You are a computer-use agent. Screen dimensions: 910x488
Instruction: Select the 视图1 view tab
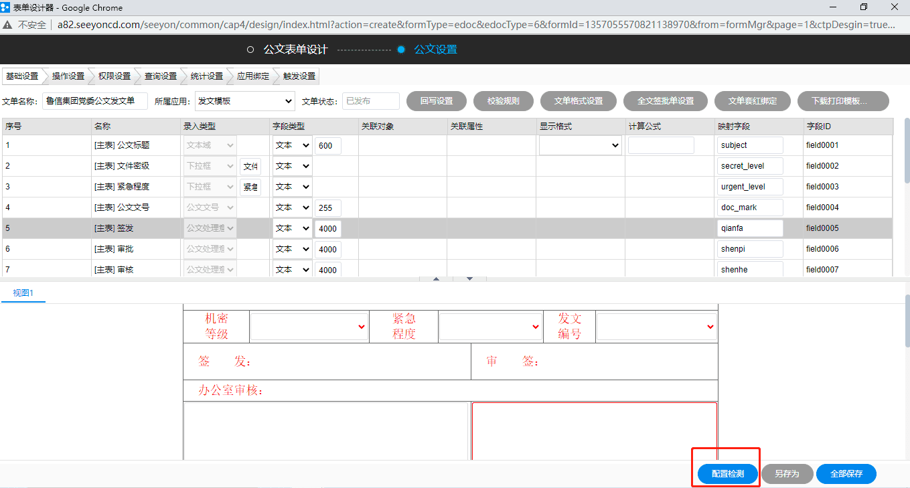point(23,293)
